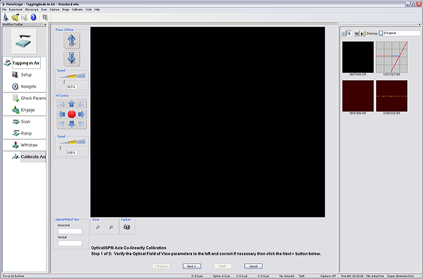Move stage left with XY Control arrow
The height and width of the screenshot is (279, 423).
61,114
